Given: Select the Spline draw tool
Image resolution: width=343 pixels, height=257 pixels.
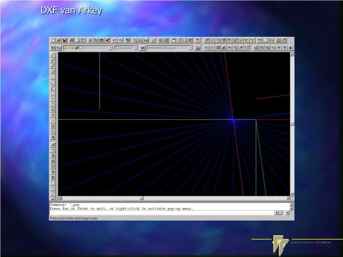Looking at the screenshot, I should coord(53,99).
